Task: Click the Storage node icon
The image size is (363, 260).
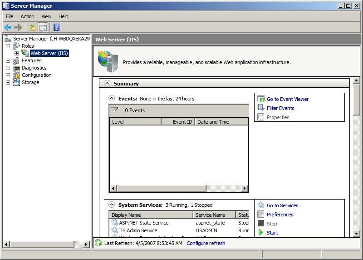Action: (x=16, y=82)
